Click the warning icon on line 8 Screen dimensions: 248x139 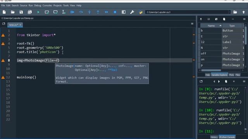tap(3, 60)
